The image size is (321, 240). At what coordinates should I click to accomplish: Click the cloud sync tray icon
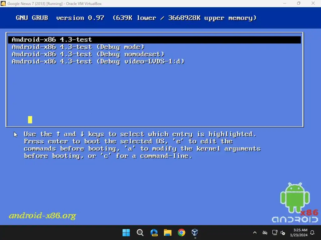(265, 232)
